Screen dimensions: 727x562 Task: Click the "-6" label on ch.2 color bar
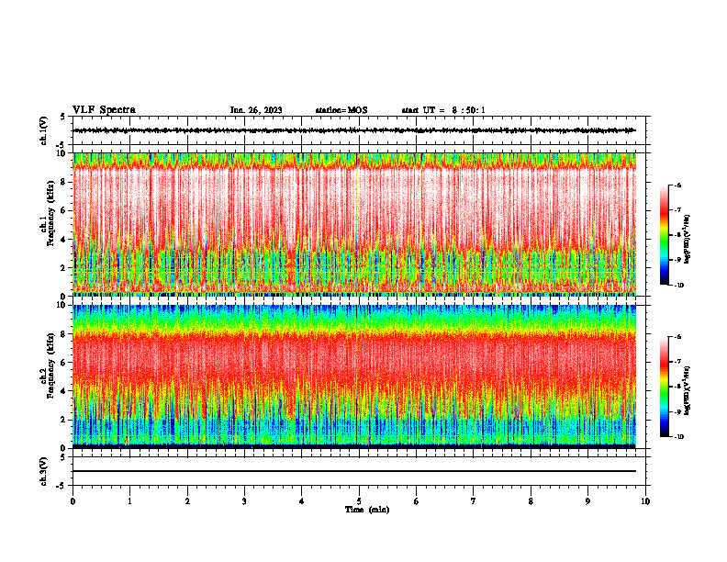coord(677,337)
